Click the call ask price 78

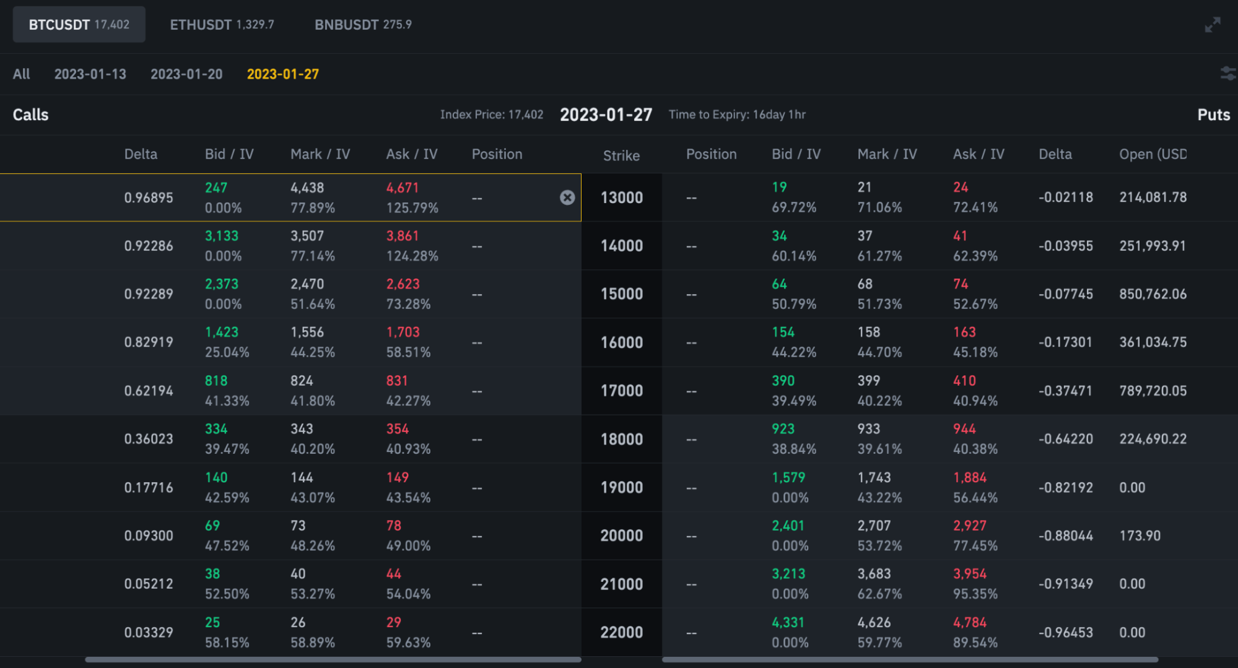pyautogui.click(x=394, y=526)
